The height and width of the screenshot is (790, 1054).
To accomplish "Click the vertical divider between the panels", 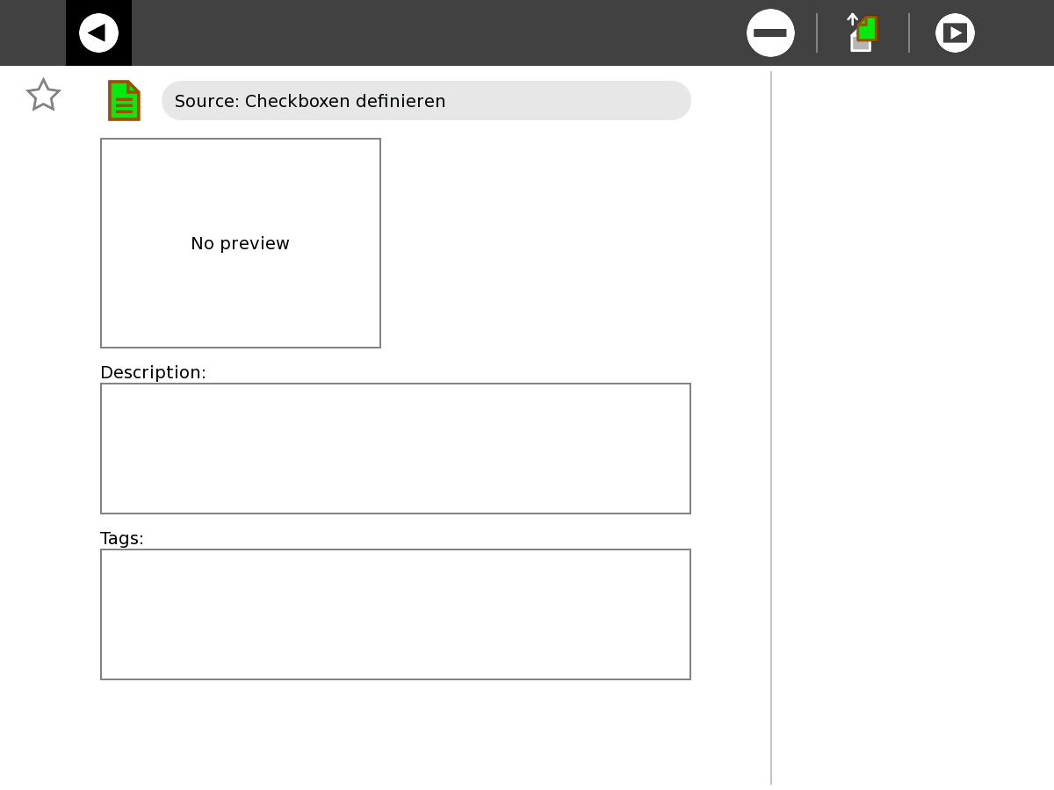I will click(771, 421).
